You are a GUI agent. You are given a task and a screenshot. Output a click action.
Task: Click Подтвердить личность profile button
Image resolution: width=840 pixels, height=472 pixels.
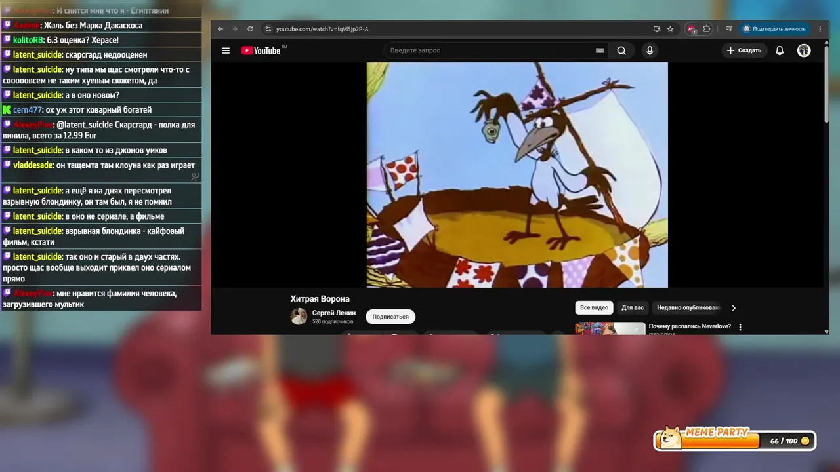[x=774, y=29]
